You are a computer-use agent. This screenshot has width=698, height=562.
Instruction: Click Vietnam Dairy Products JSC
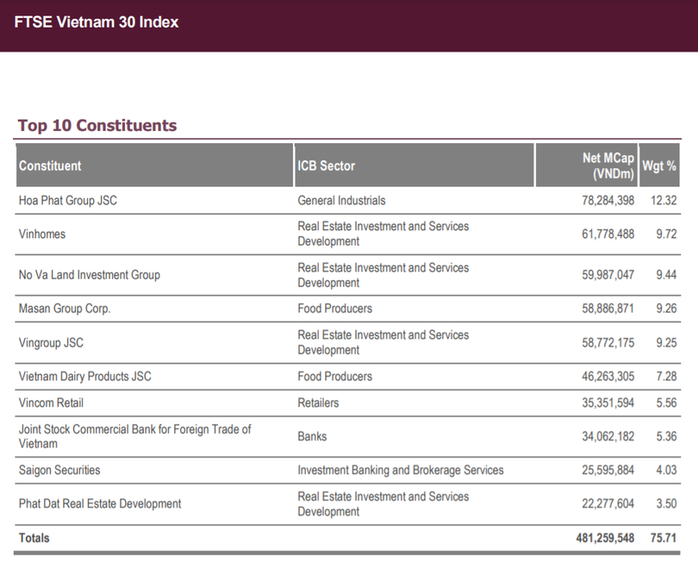click(x=85, y=377)
